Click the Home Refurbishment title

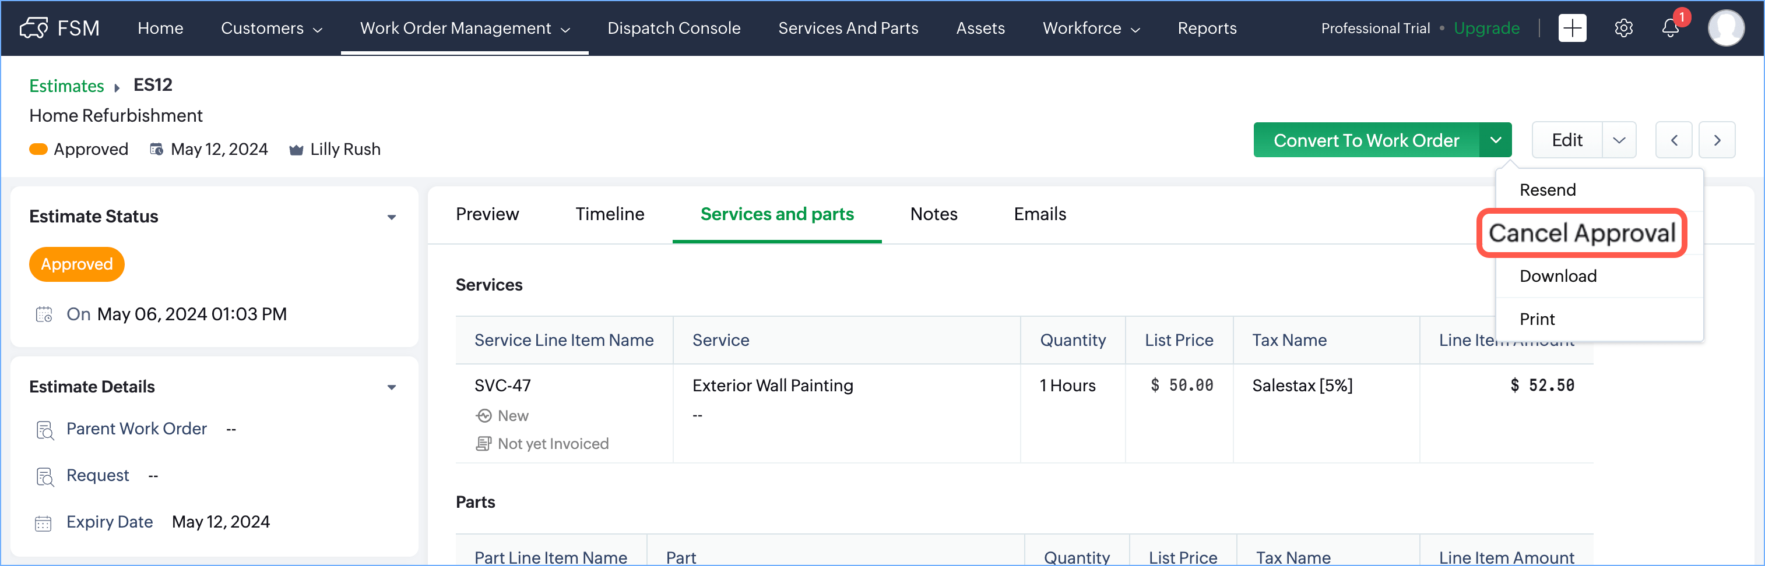tap(116, 116)
